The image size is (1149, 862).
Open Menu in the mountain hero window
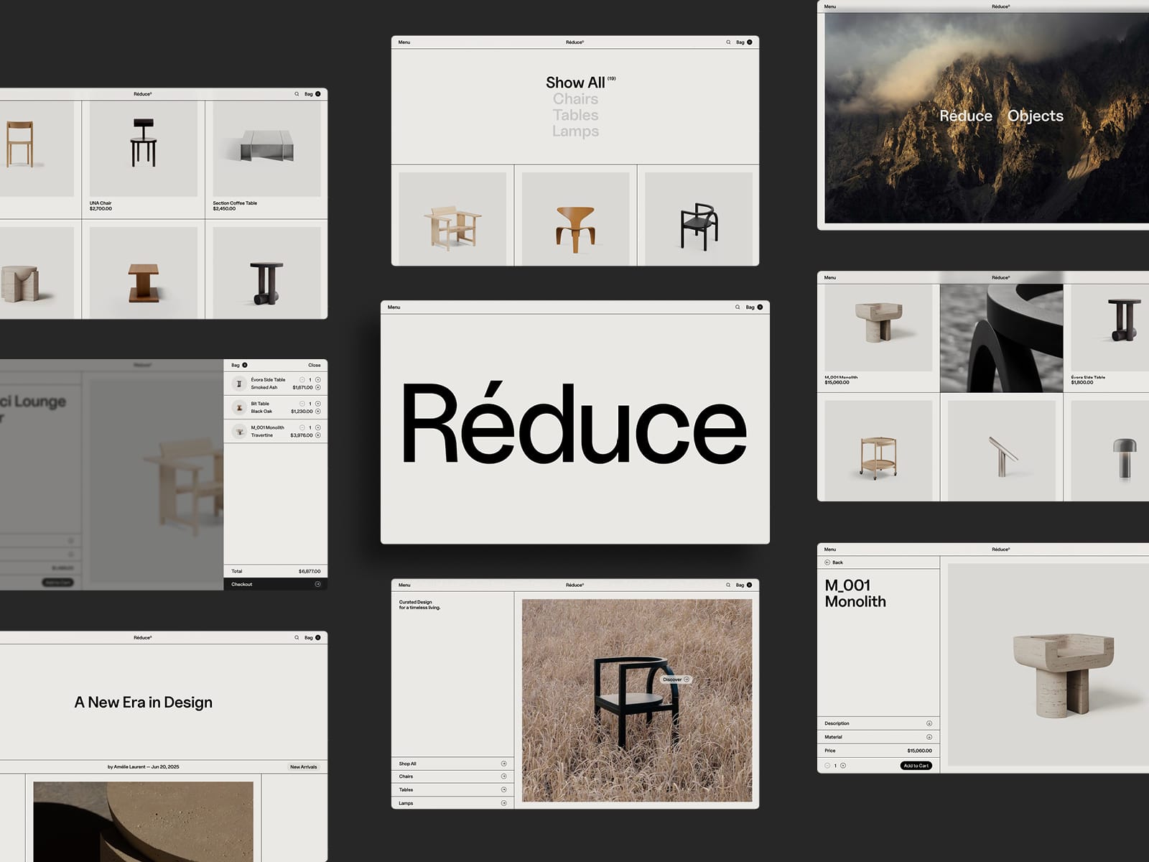tap(830, 6)
